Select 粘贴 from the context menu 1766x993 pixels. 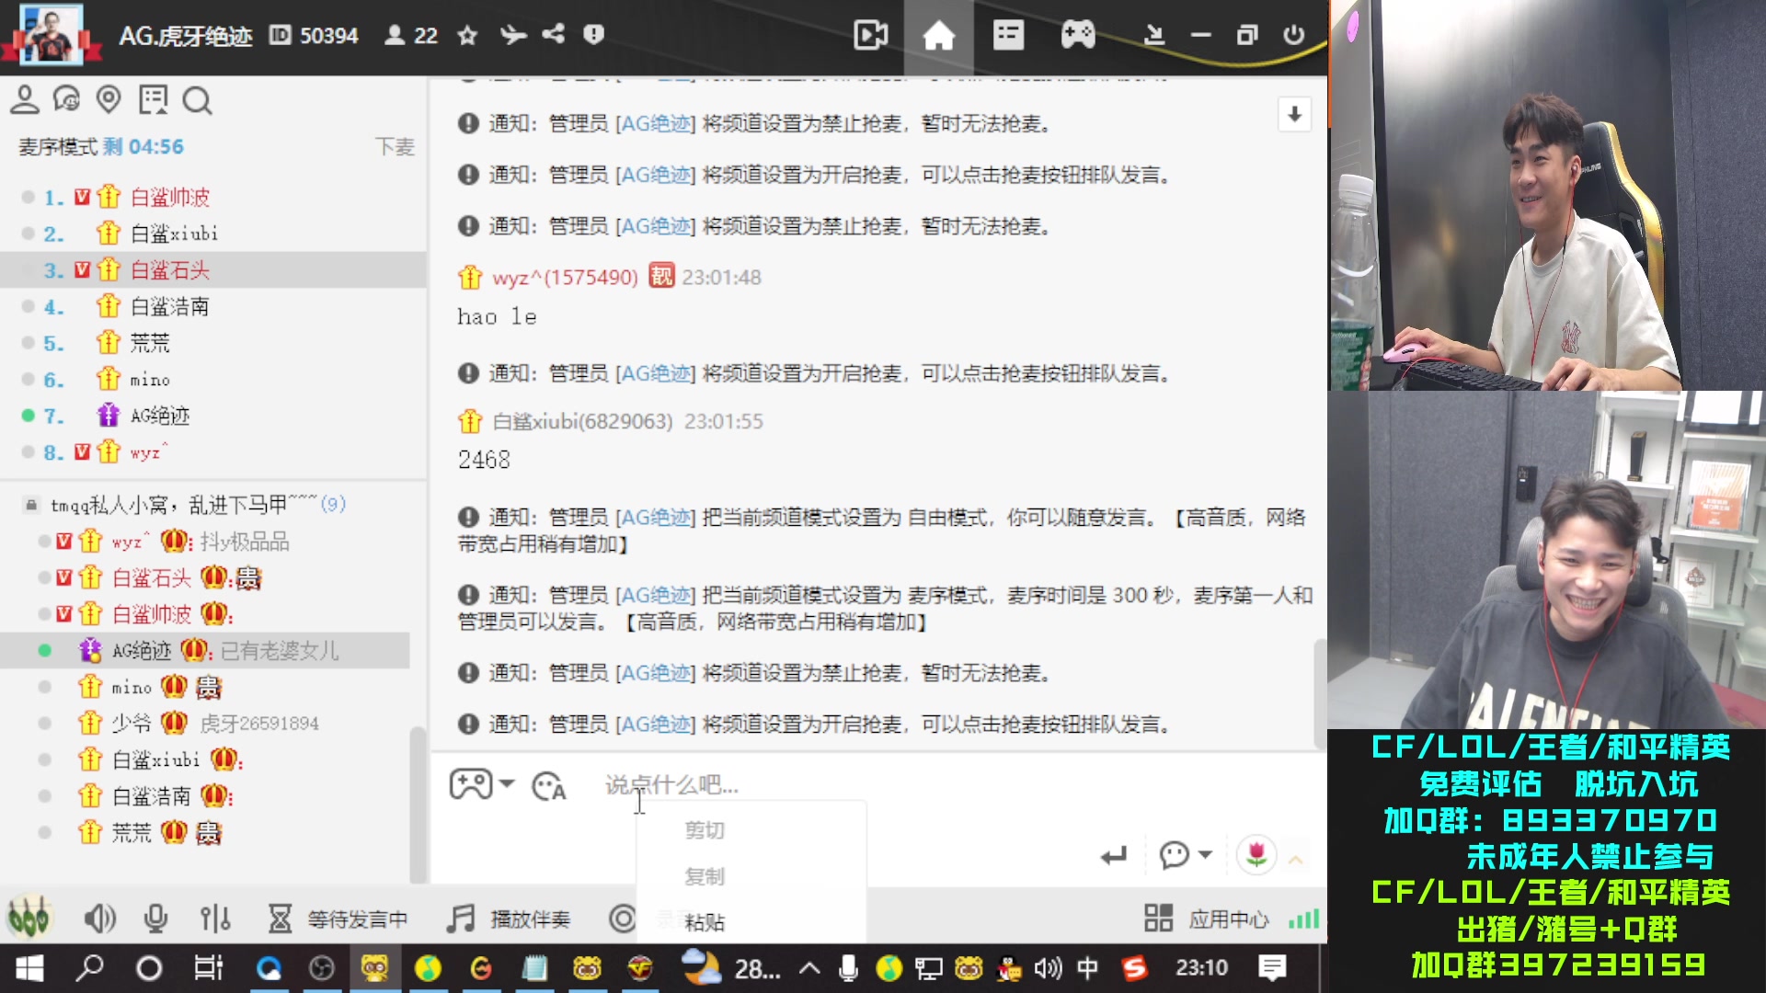[x=705, y=922]
